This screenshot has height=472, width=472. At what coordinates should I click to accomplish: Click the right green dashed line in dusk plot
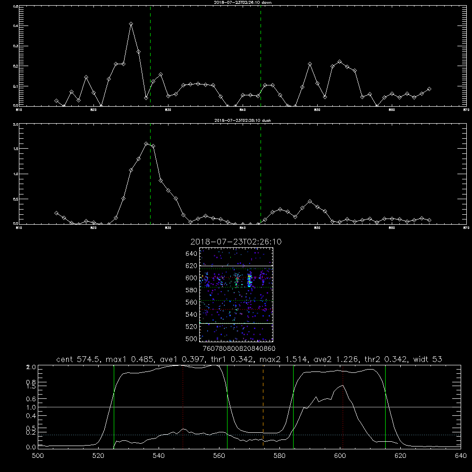pos(261,174)
